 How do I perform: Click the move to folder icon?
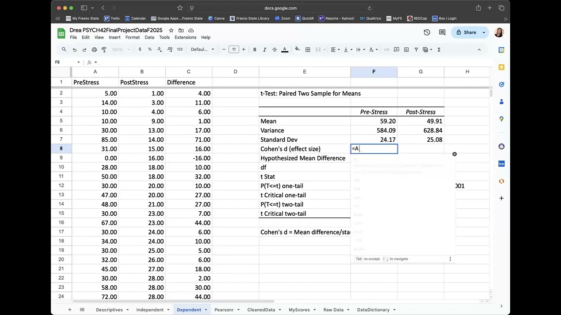pos(181,30)
